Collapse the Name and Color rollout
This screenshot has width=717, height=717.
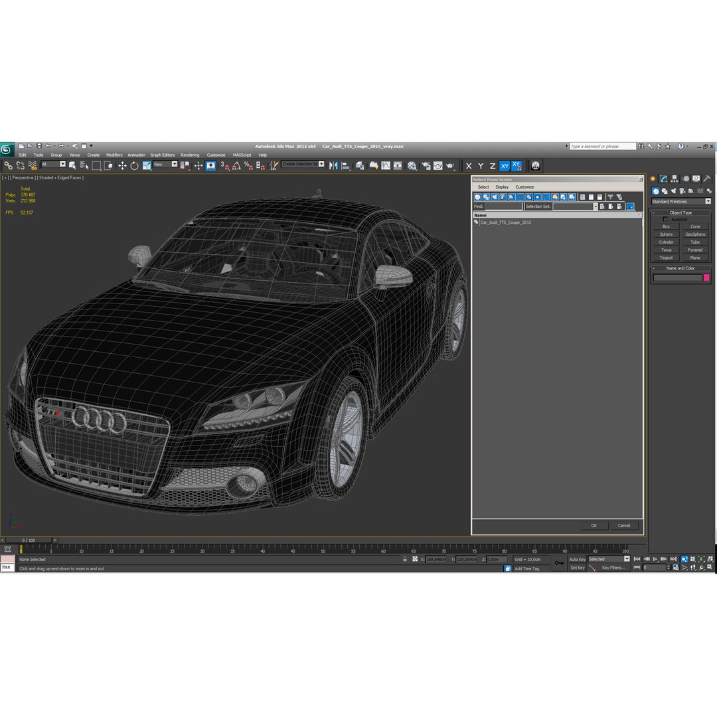point(680,268)
